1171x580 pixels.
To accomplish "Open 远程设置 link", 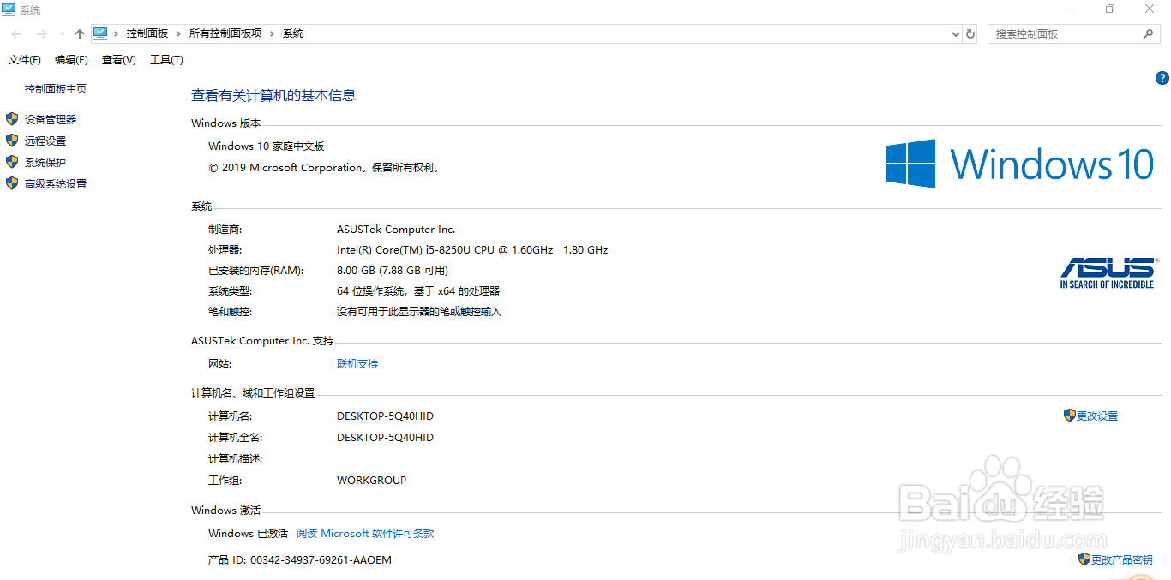I will pyautogui.click(x=45, y=141).
